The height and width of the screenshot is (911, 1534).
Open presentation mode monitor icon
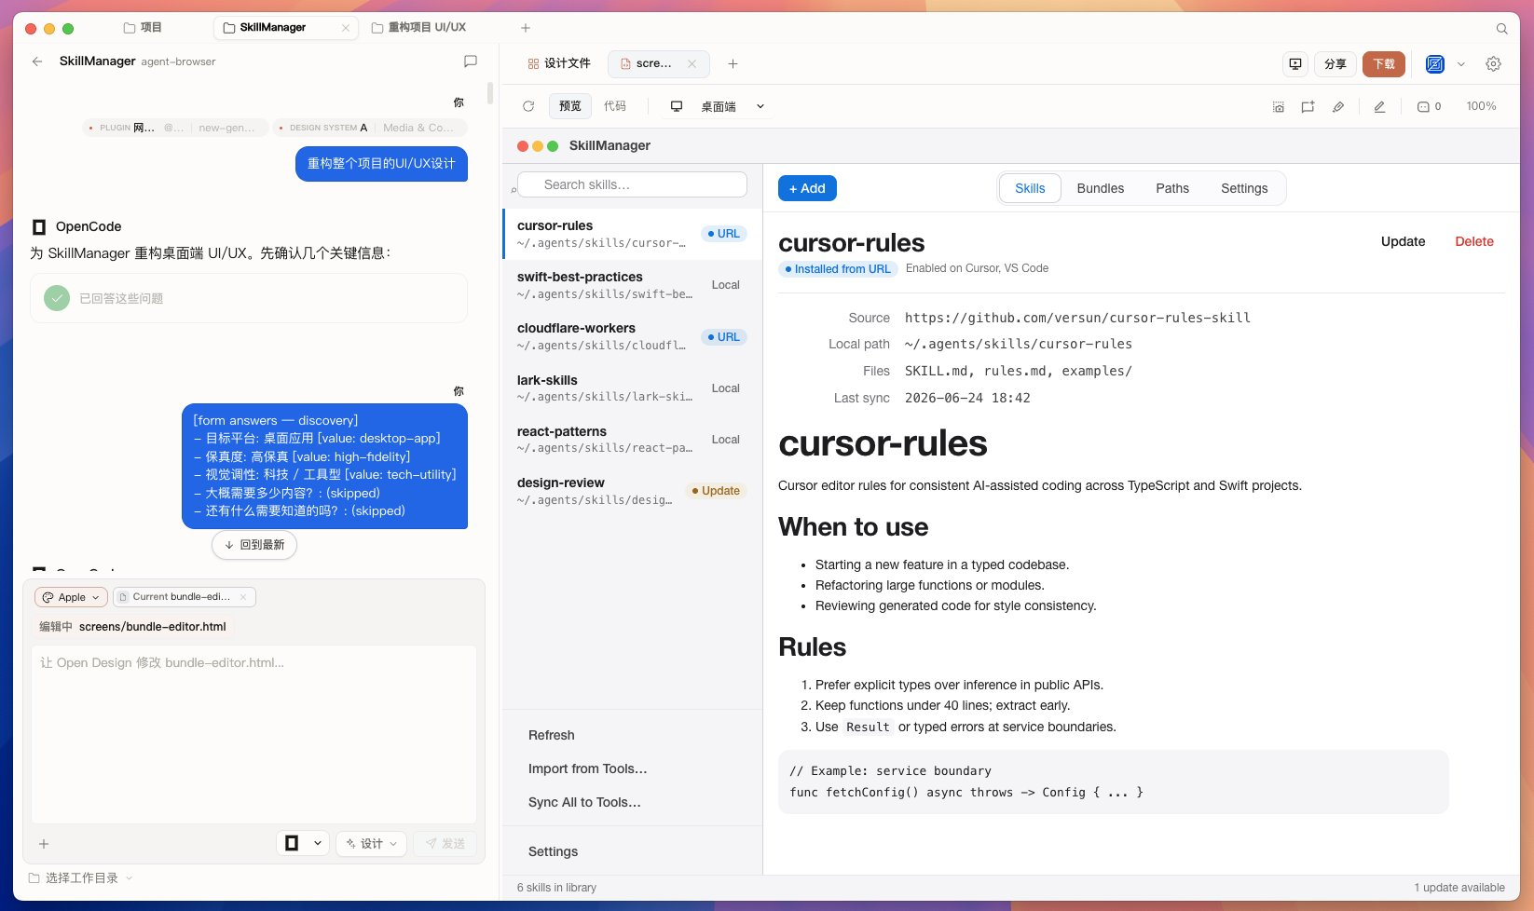(1295, 64)
